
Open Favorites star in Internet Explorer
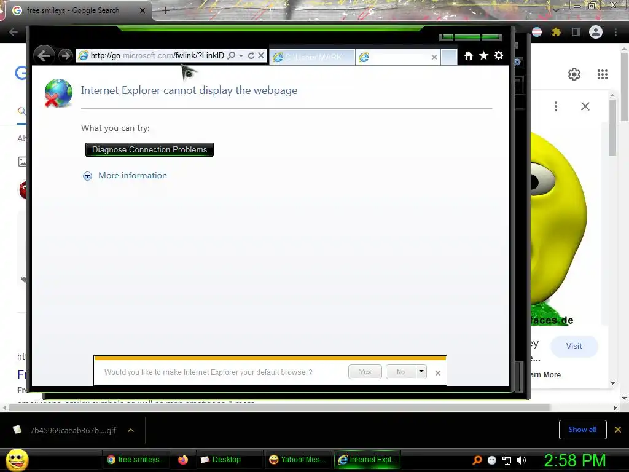pos(484,55)
